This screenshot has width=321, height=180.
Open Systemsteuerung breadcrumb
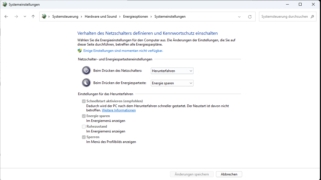(65, 17)
